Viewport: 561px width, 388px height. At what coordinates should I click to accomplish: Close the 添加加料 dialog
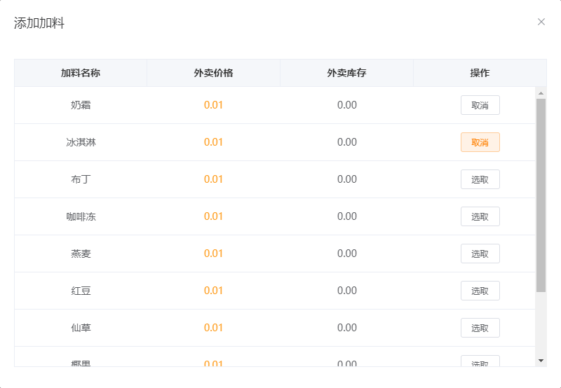click(x=541, y=22)
